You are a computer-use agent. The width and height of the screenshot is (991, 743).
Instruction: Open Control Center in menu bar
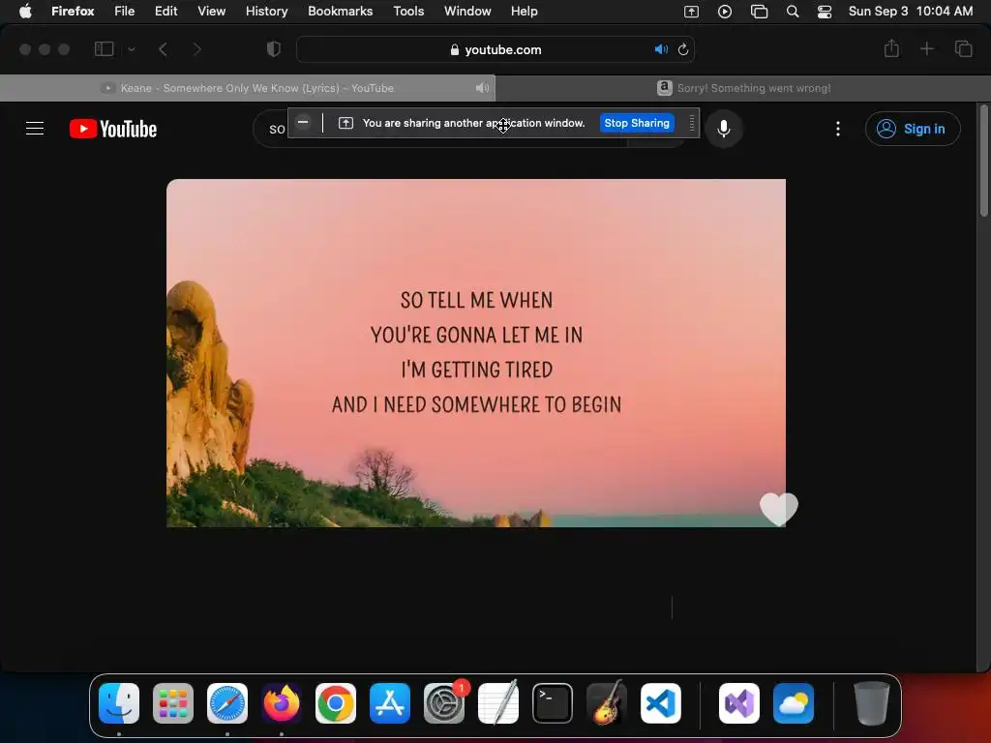tap(825, 12)
